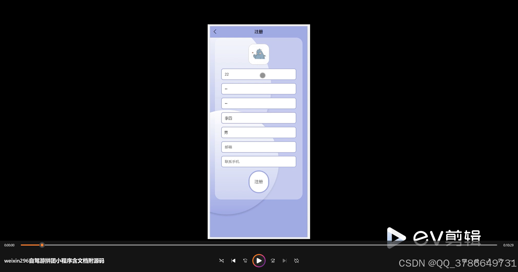Go to the previous track

coord(233,261)
